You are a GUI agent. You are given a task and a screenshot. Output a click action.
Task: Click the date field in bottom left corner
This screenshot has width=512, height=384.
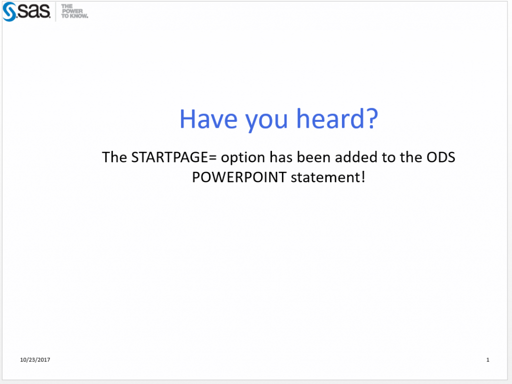tap(34, 360)
